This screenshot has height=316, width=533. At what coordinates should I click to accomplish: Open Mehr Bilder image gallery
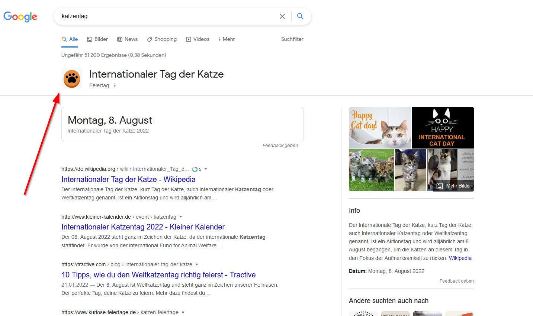coord(454,186)
